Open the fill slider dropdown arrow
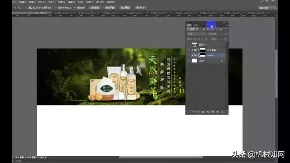Viewport: 290px width, 163px height. [226, 39]
